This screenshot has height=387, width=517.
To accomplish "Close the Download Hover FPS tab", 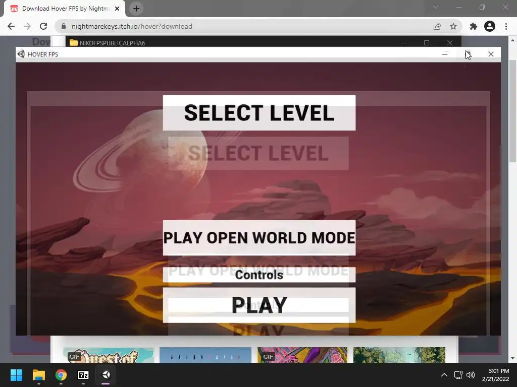I will [x=117, y=9].
